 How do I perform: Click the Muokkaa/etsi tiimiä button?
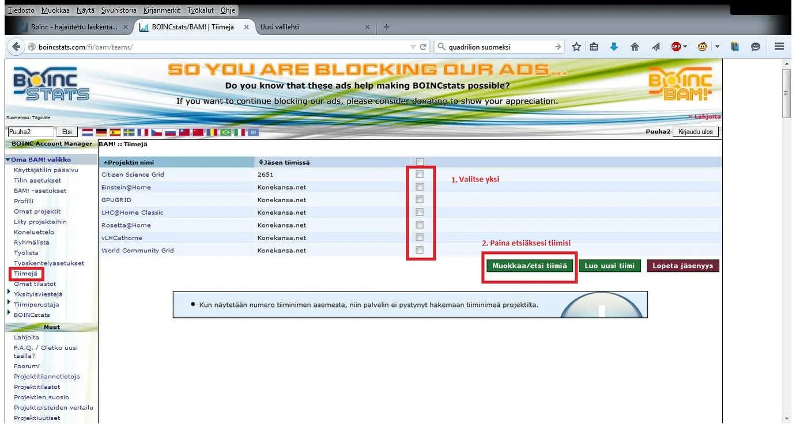[x=530, y=266]
